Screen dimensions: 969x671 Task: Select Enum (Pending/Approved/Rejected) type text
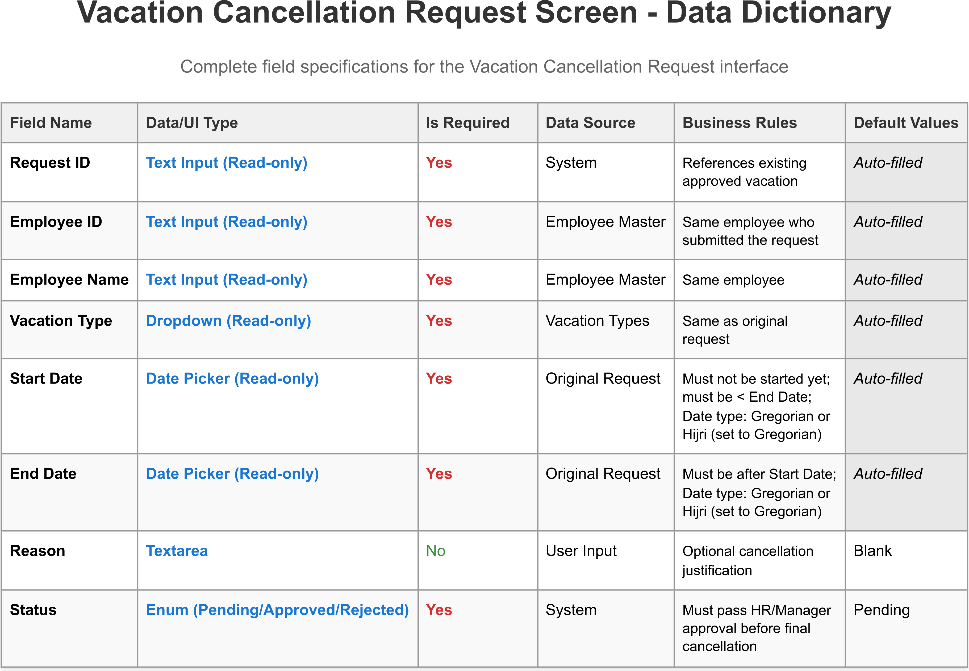[277, 610]
